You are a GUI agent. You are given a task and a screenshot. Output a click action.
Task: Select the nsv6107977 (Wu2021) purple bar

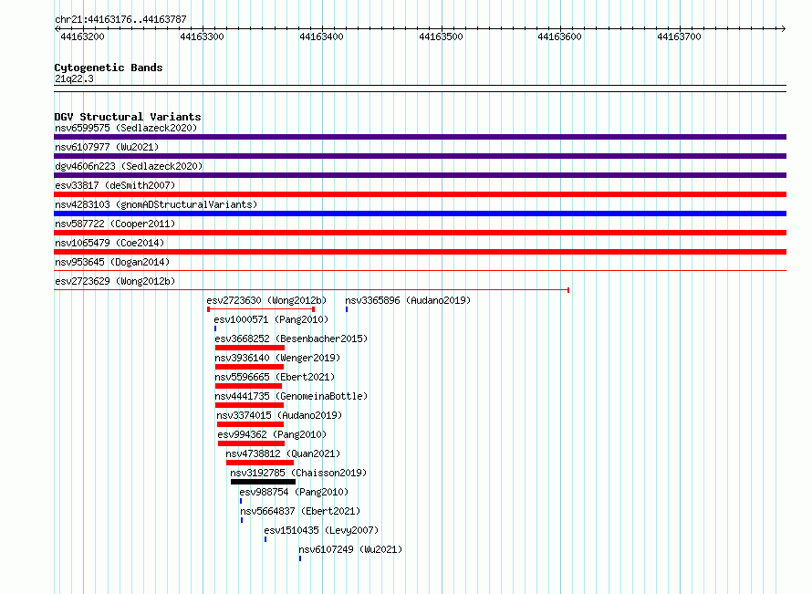coord(420,156)
